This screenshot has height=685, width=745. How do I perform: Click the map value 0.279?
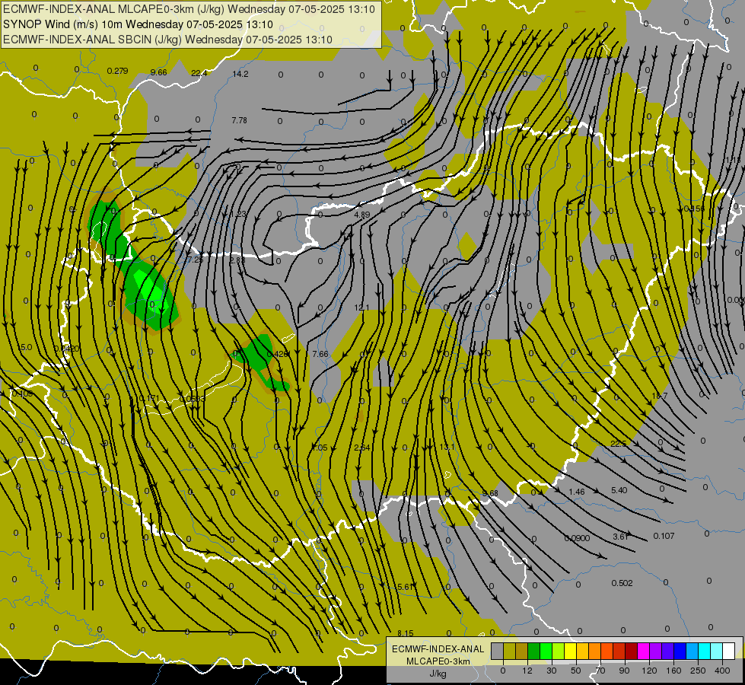(x=117, y=72)
